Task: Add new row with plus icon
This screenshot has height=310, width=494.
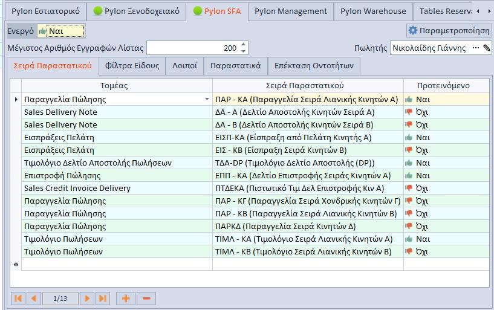Action: pyautogui.click(x=126, y=299)
